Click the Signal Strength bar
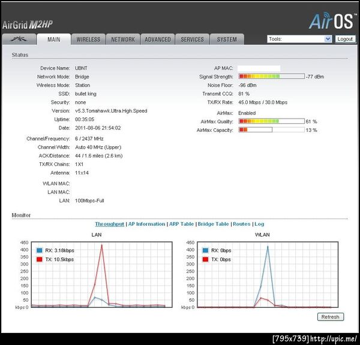The height and width of the screenshot is (345, 360). coord(272,76)
